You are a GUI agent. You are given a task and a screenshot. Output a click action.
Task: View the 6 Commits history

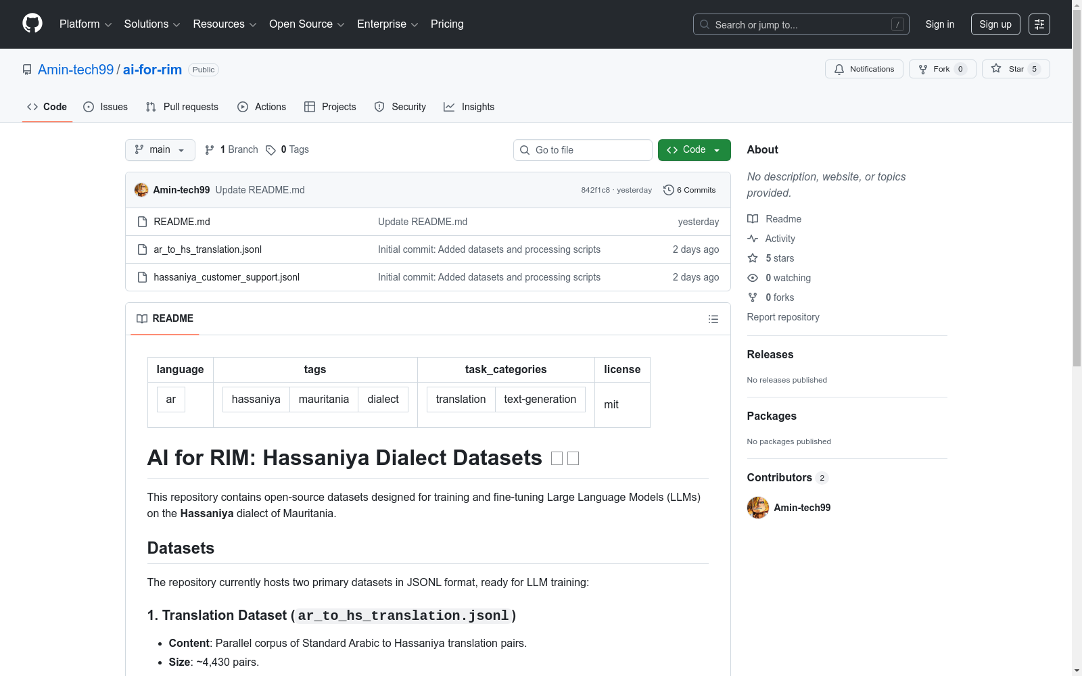(x=690, y=190)
